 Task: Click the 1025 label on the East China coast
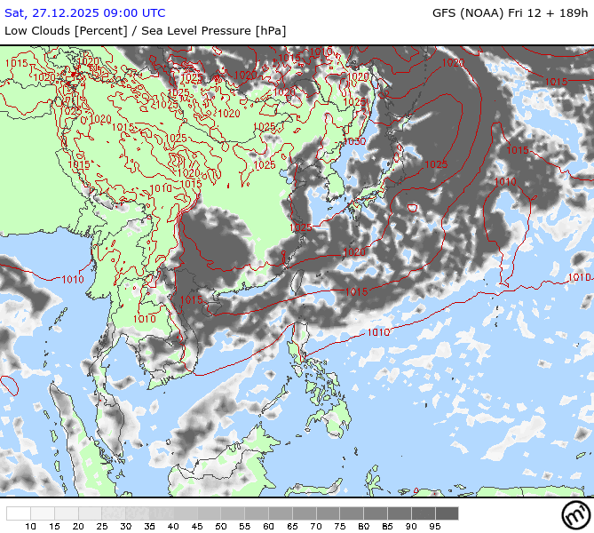click(x=300, y=227)
